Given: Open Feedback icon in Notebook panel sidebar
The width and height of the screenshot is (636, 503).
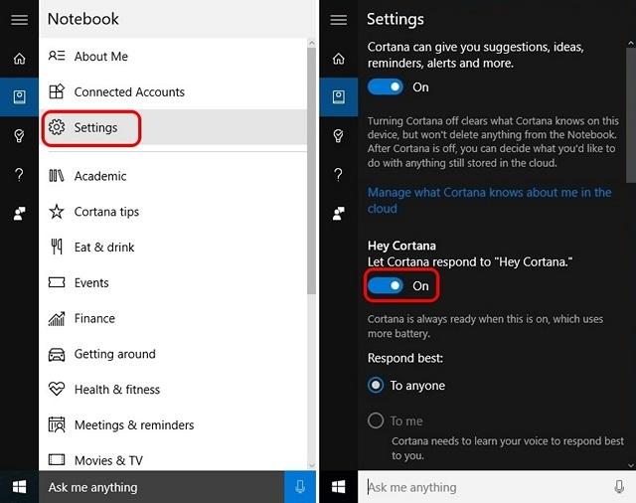Looking at the screenshot, I should [x=19, y=214].
